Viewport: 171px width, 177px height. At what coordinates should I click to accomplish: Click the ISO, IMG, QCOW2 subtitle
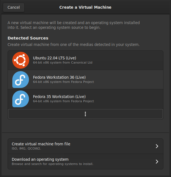click(26, 148)
